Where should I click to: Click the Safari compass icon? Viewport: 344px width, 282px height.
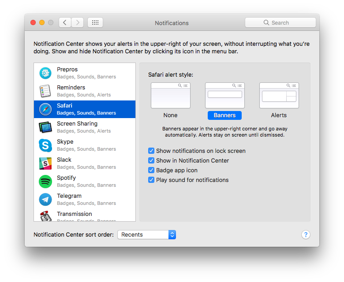click(45, 109)
